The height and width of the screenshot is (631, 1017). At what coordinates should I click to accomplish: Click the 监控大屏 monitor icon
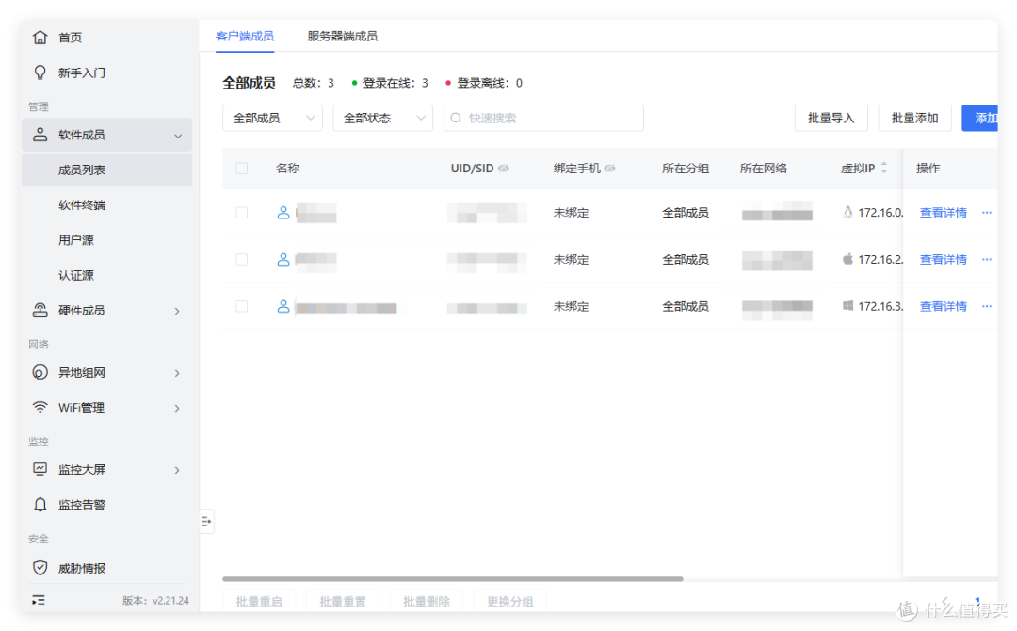(x=40, y=469)
